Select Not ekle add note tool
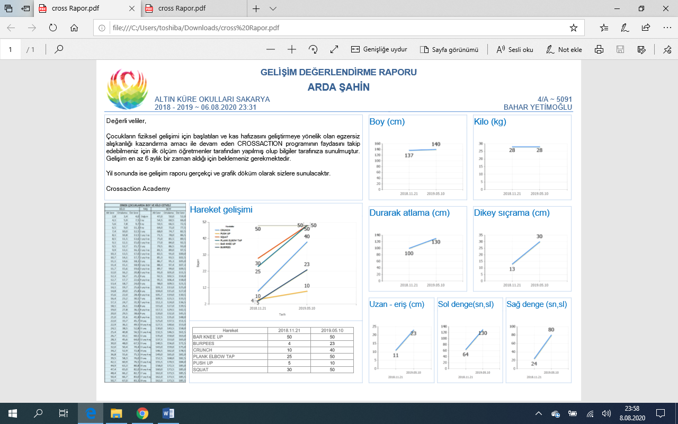 click(564, 49)
